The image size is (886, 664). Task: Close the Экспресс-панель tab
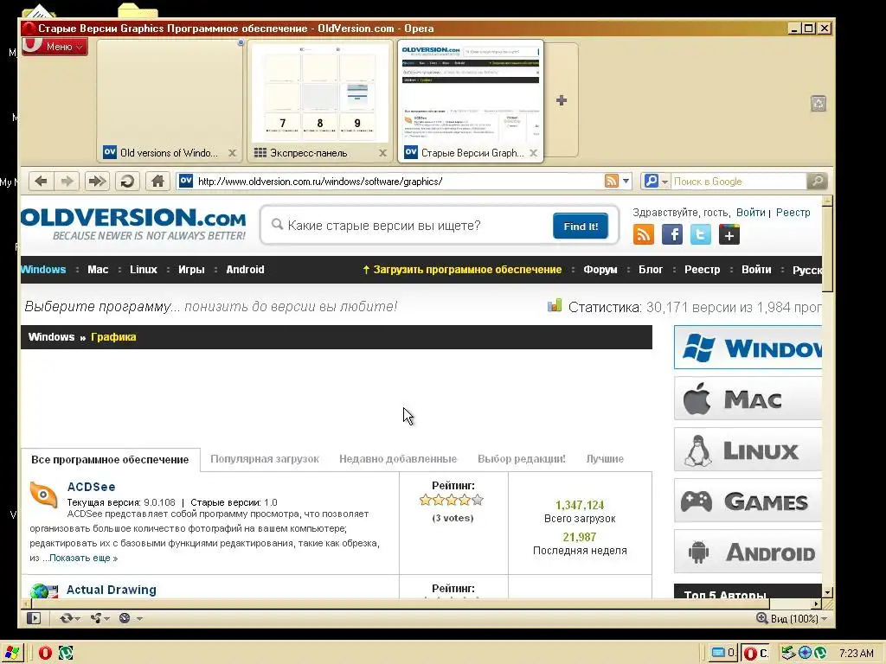coord(382,153)
